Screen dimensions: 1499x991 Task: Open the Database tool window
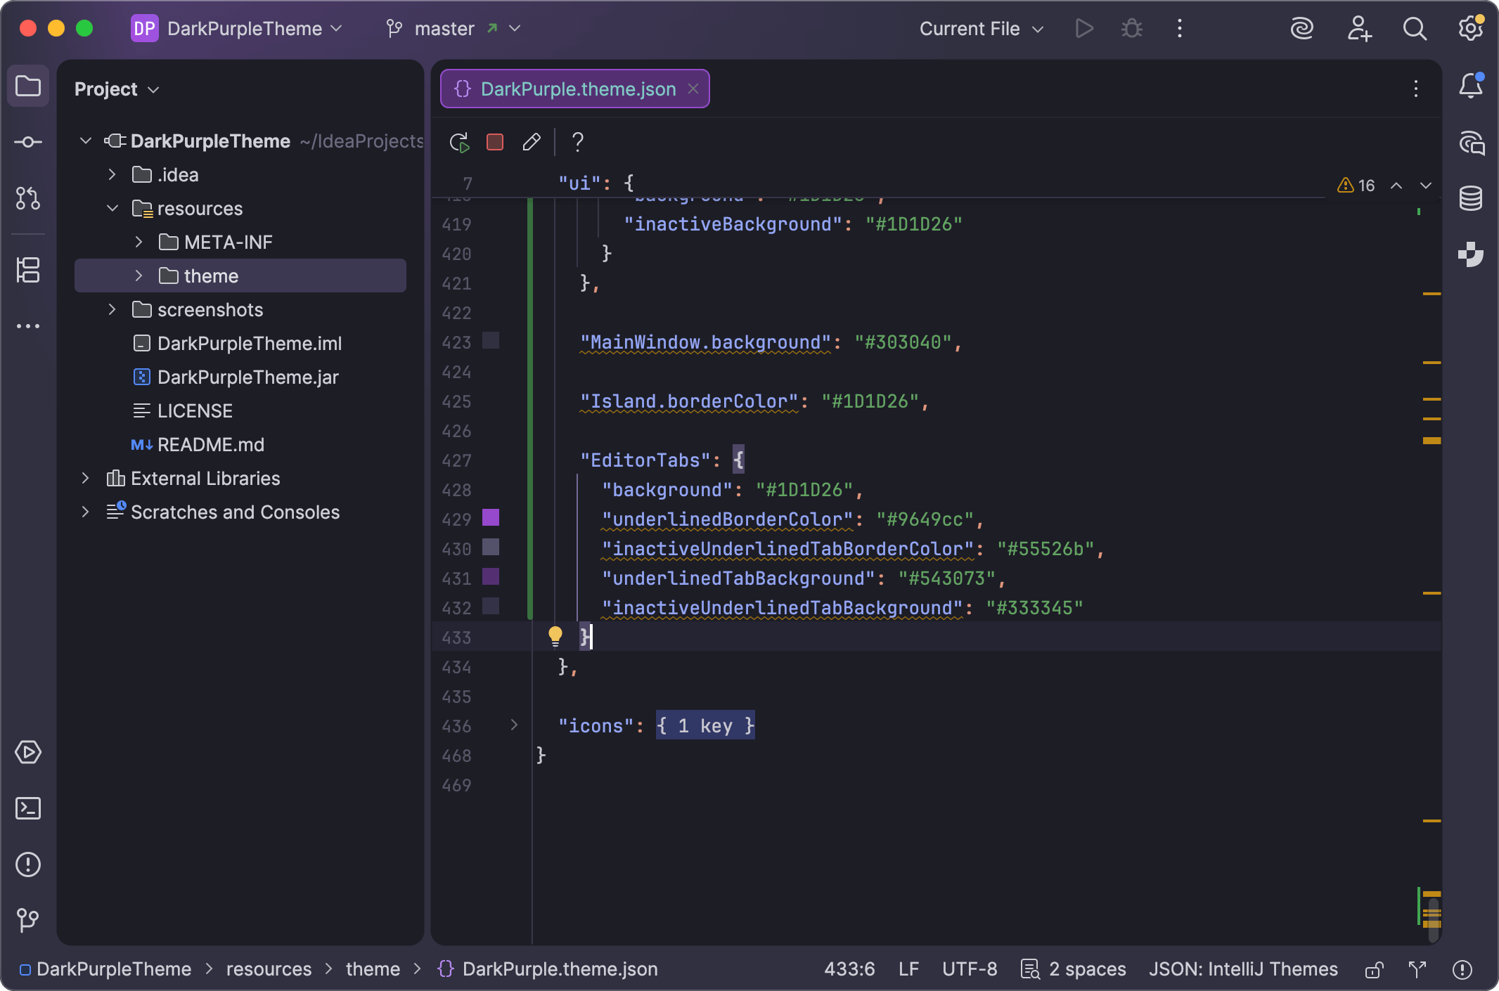(1471, 197)
